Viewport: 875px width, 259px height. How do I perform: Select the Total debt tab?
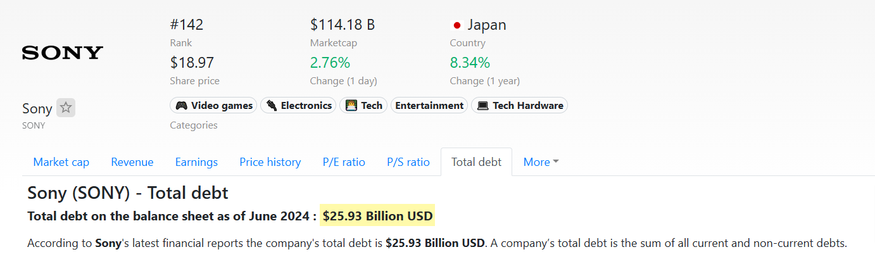[476, 162]
